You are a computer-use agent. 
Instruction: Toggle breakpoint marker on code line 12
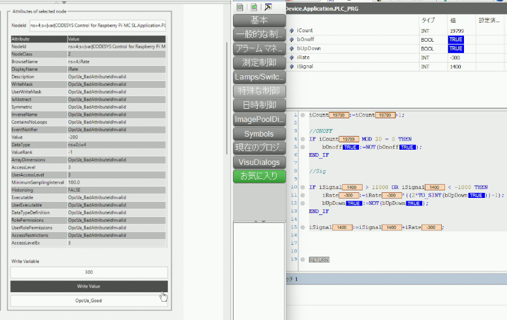pyautogui.click(x=303, y=204)
